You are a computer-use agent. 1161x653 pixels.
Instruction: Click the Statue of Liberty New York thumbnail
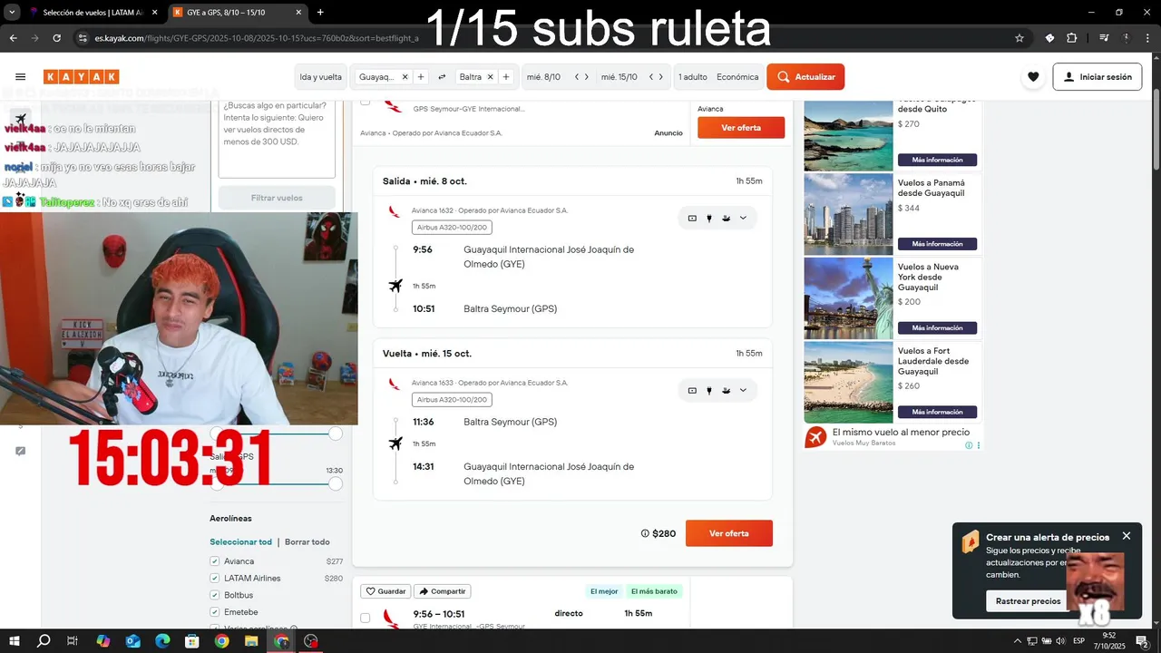tap(848, 298)
